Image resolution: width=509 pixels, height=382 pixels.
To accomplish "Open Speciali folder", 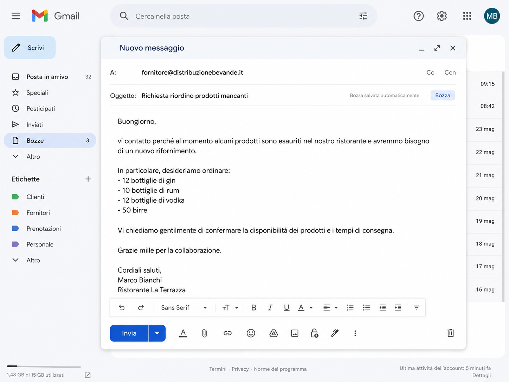I will coord(50,93).
